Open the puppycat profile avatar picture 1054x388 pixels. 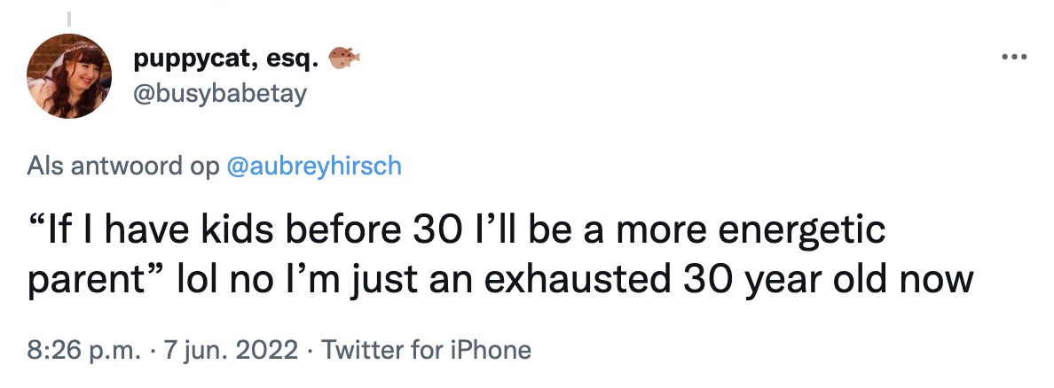click(69, 76)
